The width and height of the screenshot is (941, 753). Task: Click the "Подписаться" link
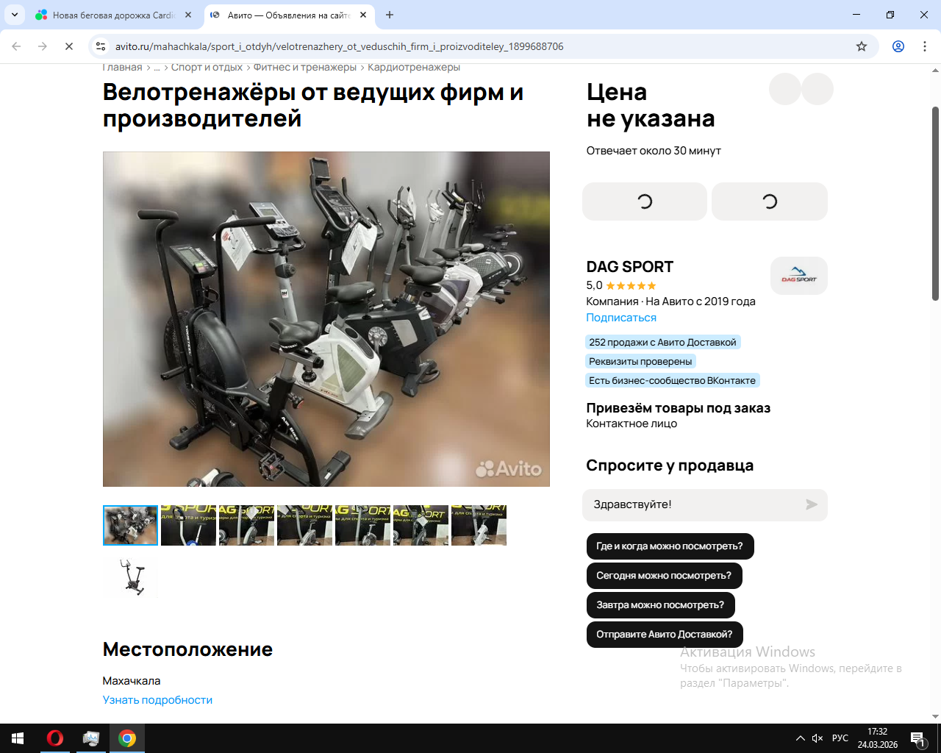pos(620,318)
